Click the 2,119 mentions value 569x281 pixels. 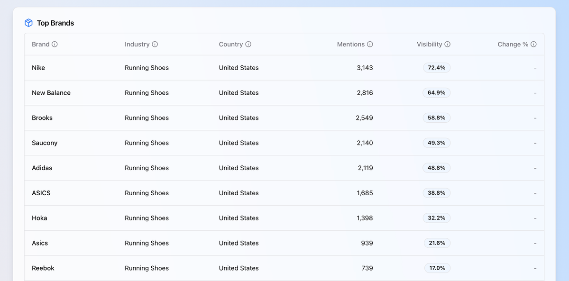365,168
